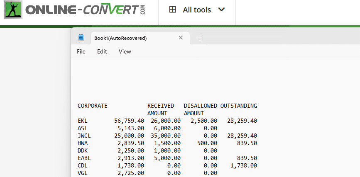Screen dimensions: 360x177
Task: Open the Online-Convert.com home link text
Action: pyautogui.click(x=85, y=10)
